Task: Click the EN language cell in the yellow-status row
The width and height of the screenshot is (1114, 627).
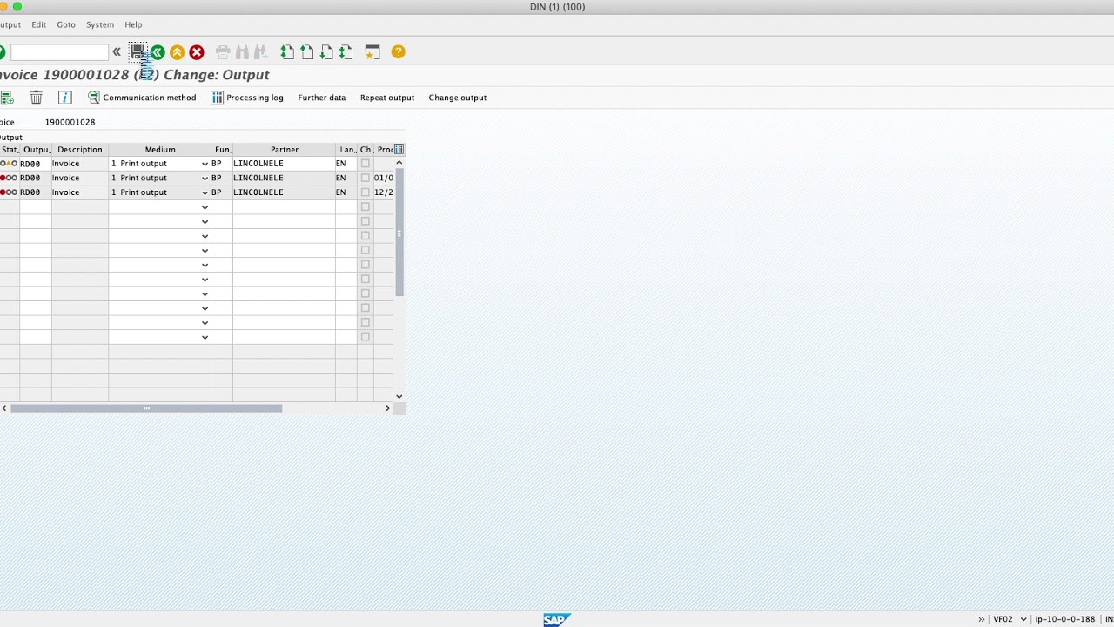Action: 346,164
